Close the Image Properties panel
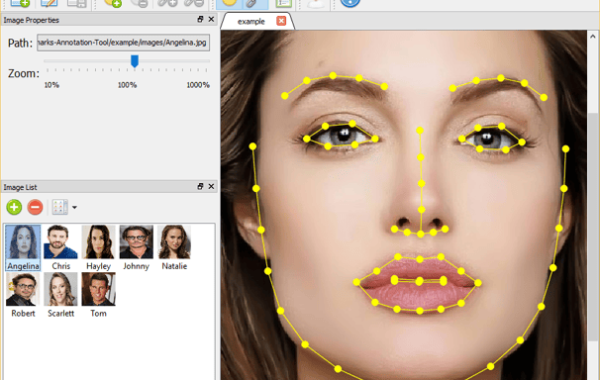 211,19
